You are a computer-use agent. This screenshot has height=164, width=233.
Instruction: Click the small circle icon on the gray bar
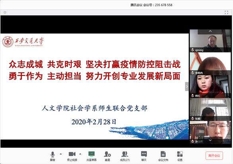[x=5, y=12]
